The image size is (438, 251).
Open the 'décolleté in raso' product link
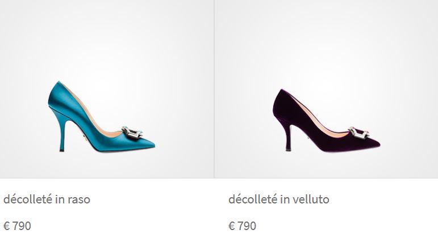47,199
